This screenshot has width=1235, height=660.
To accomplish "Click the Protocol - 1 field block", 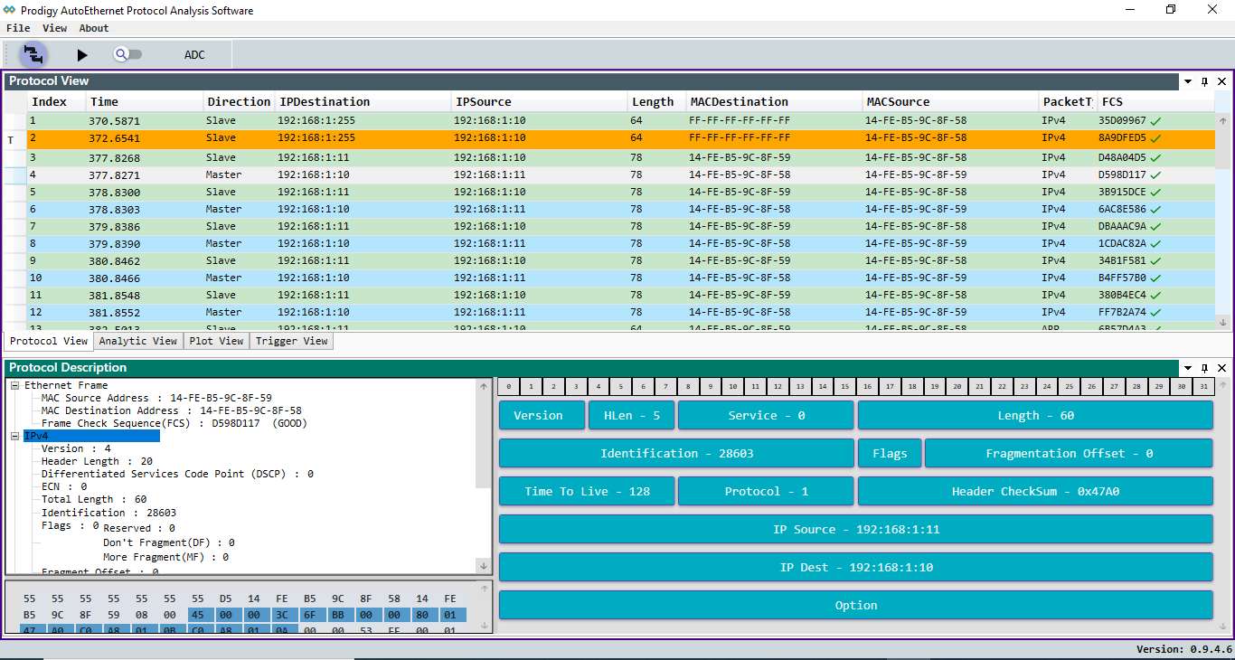I will (766, 491).
